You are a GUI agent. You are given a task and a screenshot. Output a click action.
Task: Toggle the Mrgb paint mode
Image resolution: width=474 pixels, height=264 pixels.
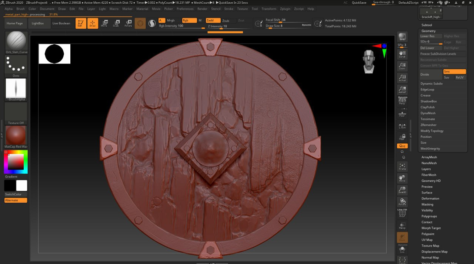click(x=171, y=21)
